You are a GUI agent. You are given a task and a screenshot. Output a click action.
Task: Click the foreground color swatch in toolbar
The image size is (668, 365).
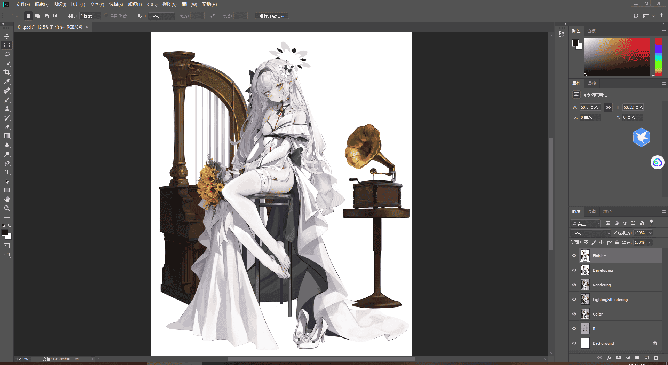(x=5, y=233)
